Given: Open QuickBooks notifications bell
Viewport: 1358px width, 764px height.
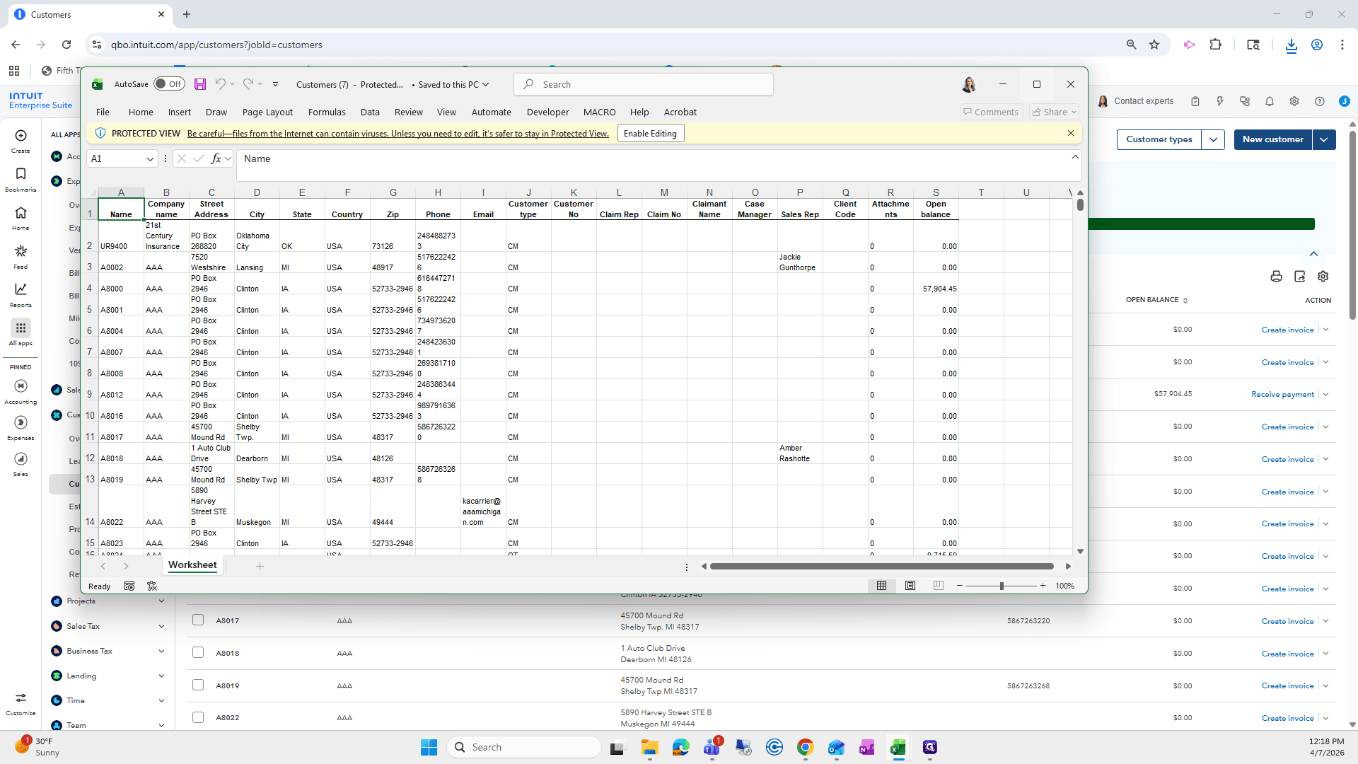Looking at the screenshot, I should coord(1270,101).
